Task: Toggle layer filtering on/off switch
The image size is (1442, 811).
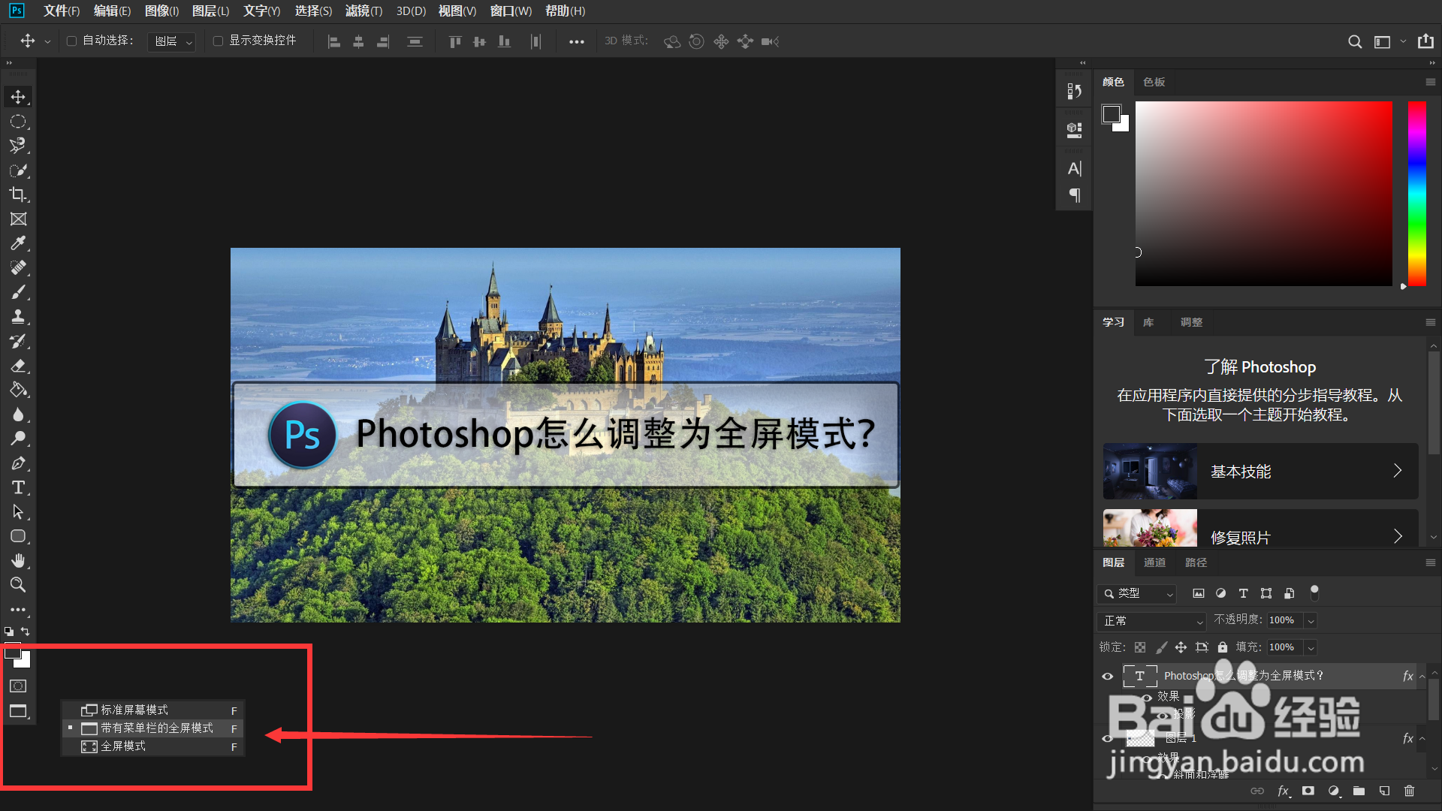Action: coord(1314,593)
